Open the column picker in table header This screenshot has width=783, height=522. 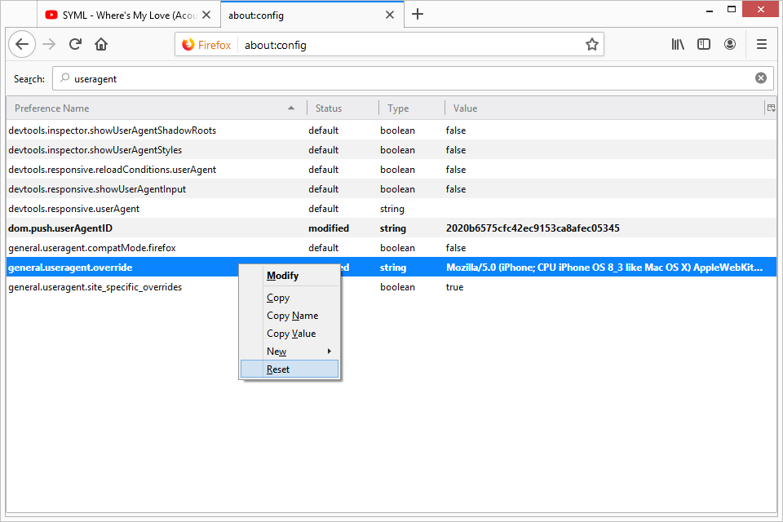point(770,108)
